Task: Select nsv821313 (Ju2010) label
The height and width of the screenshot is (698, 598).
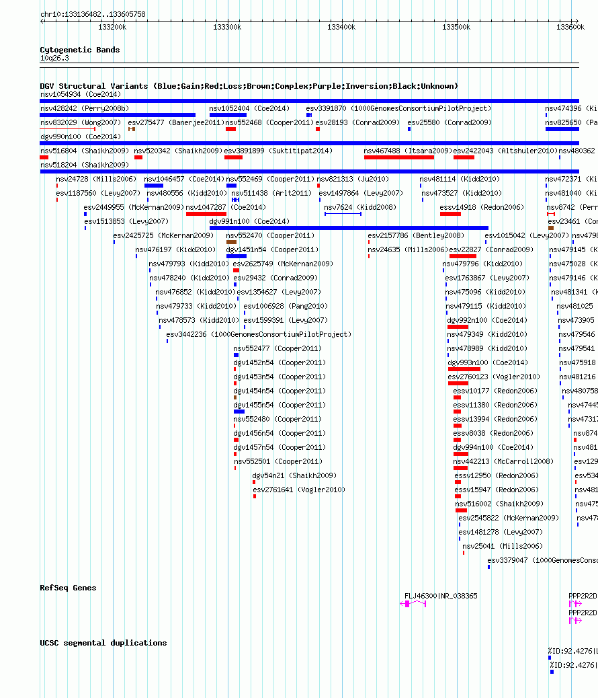Action: [353, 179]
